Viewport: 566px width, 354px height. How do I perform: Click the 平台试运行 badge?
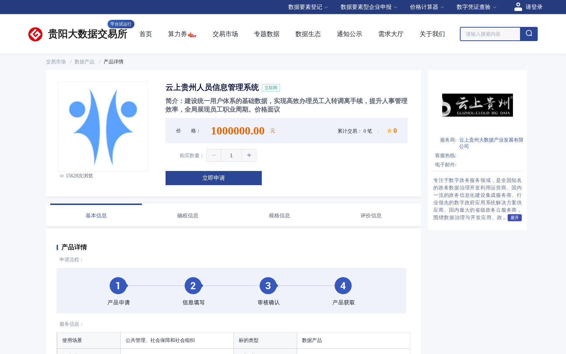click(121, 24)
